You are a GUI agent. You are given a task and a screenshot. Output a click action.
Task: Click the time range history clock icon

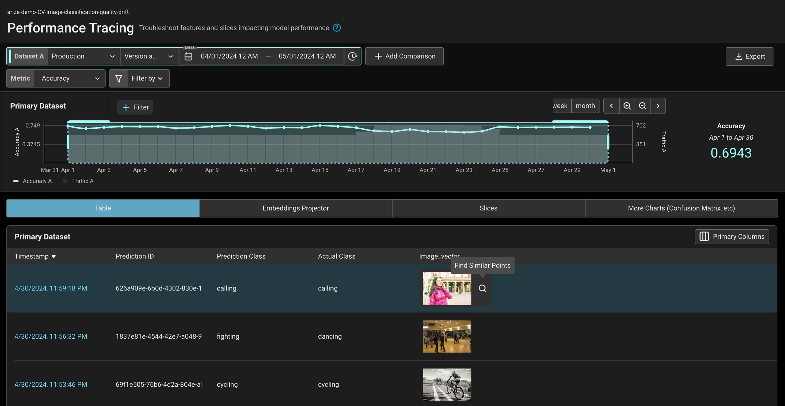point(353,56)
